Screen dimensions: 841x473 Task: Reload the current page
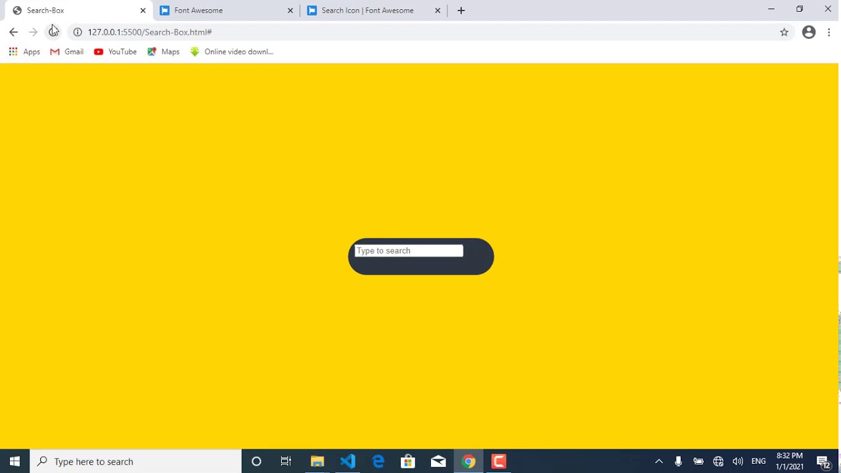(x=53, y=32)
